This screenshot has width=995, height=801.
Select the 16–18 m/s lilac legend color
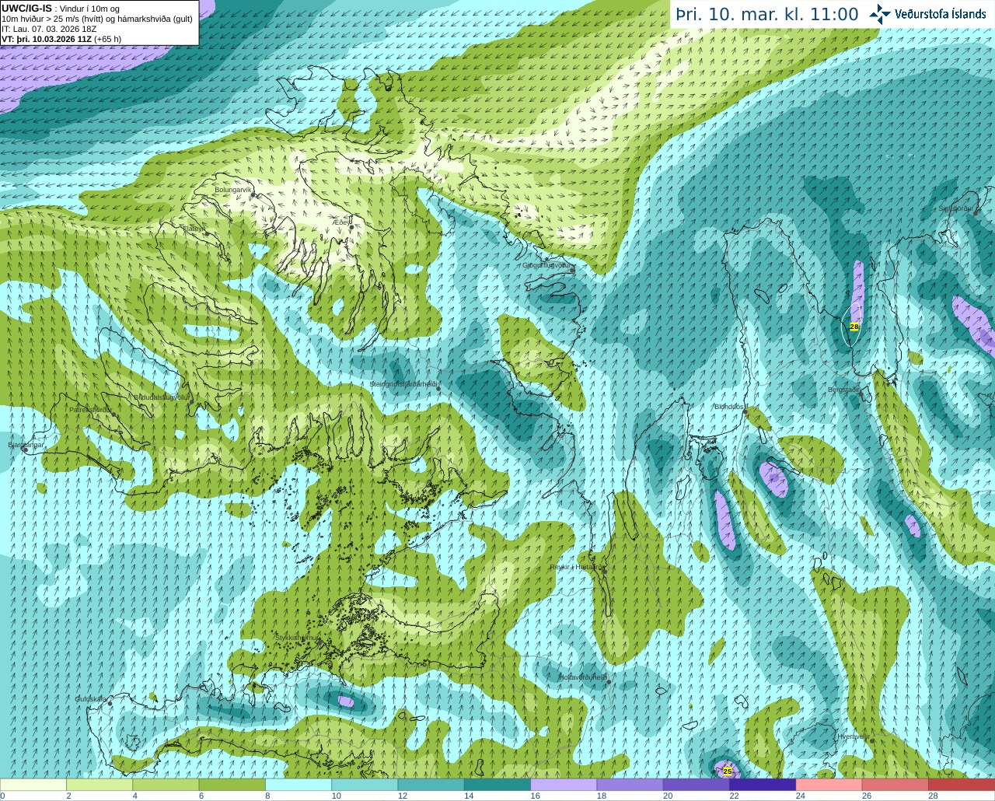click(x=564, y=785)
